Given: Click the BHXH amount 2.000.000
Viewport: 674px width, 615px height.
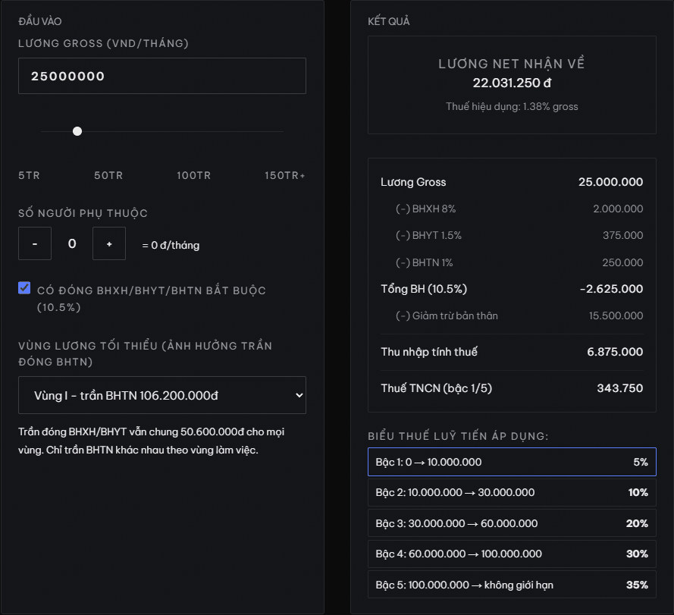Looking at the screenshot, I should [618, 209].
